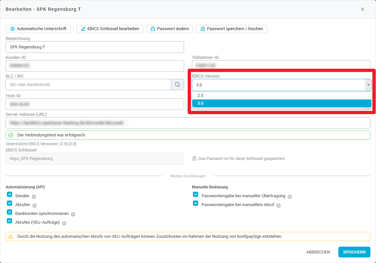Click ABBRECHEN to cancel

click(318, 252)
